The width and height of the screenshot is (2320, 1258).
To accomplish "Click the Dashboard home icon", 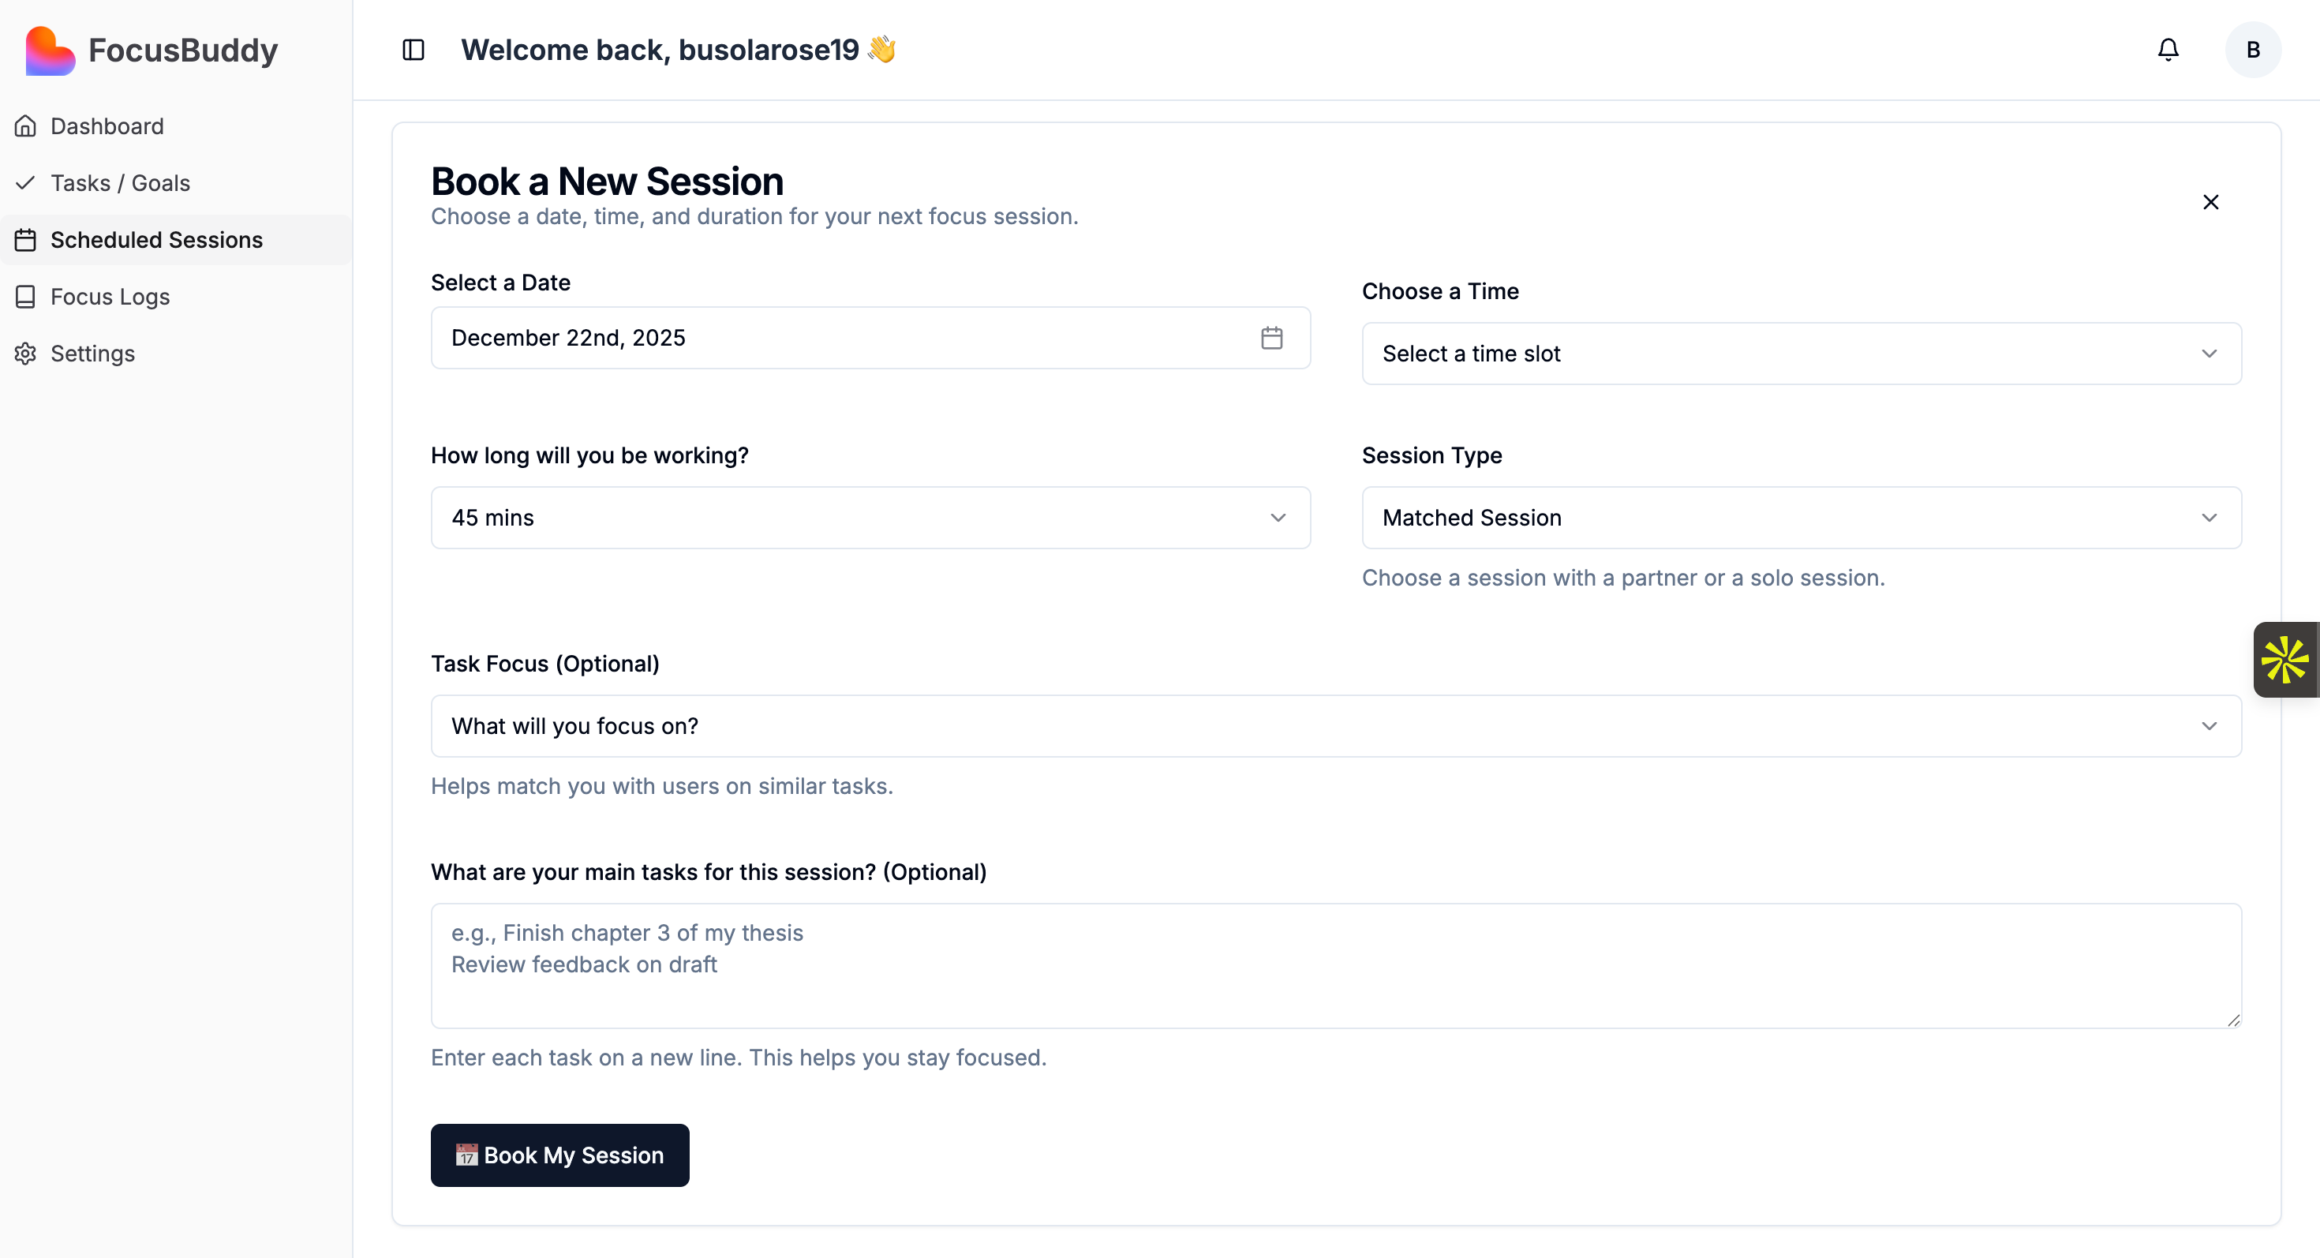I will coord(25,126).
